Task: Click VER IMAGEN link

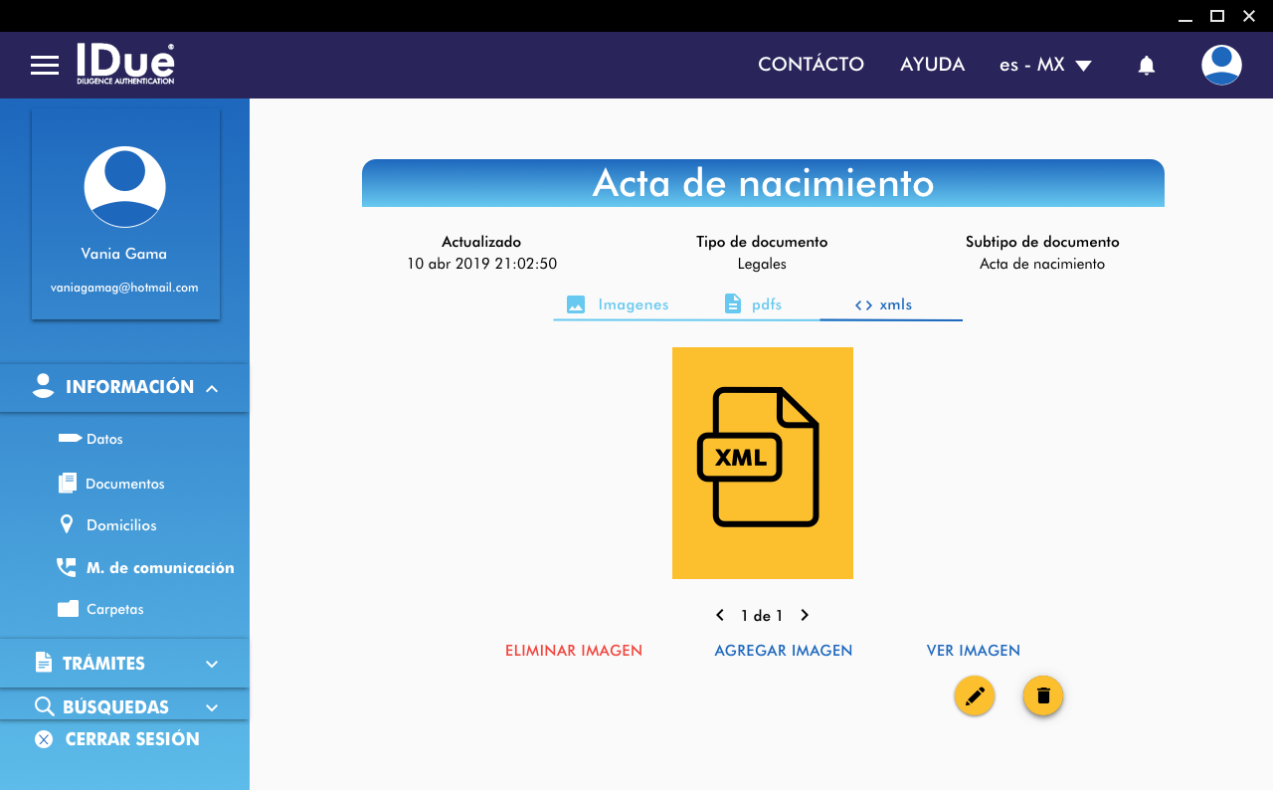Action: 973,651
